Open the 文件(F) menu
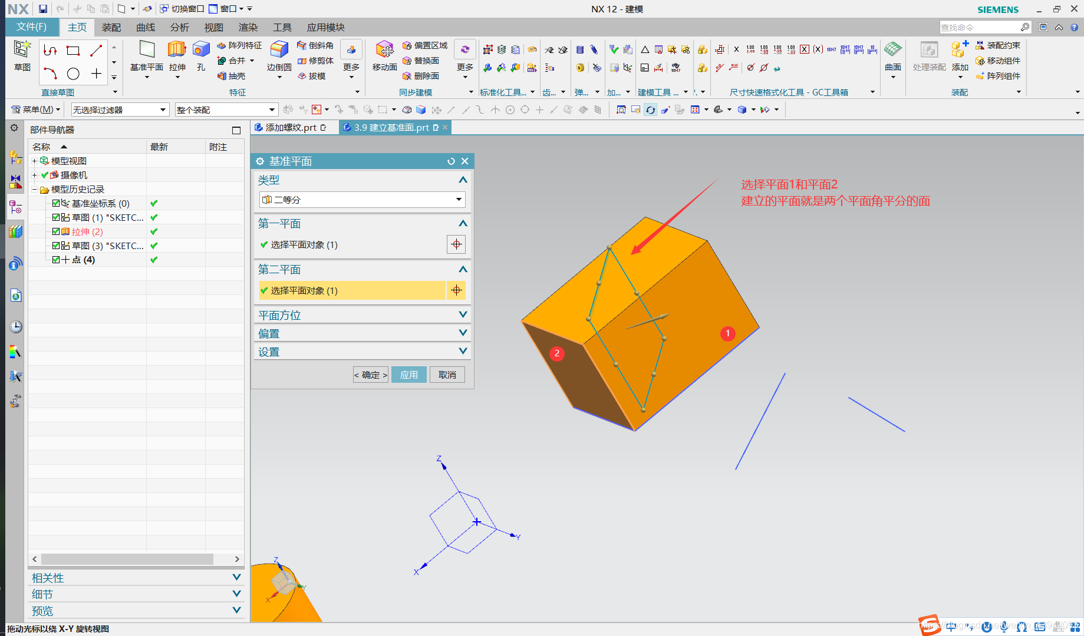 (x=31, y=27)
